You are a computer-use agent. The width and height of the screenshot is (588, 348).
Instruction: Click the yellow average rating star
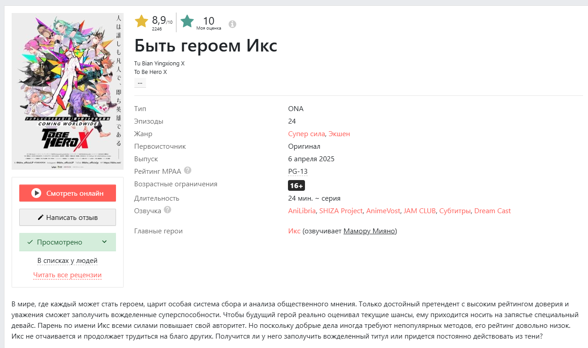tap(142, 21)
